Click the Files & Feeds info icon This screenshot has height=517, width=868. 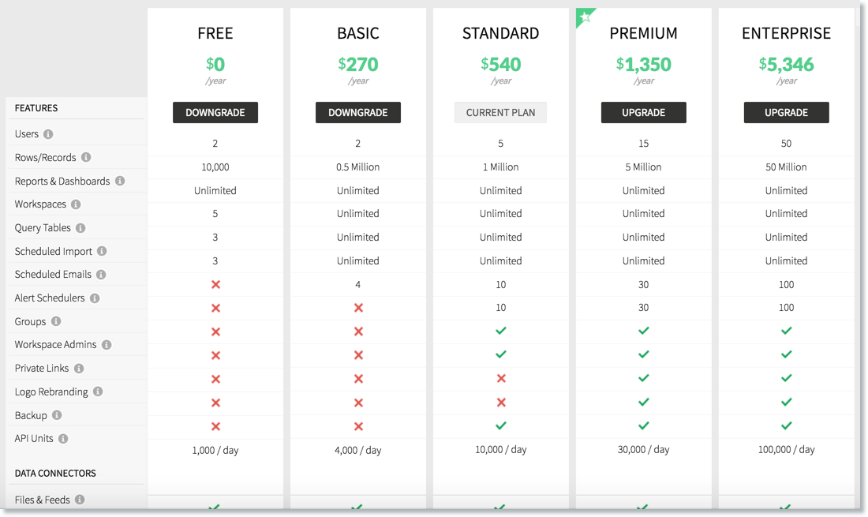tap(80, 500)
